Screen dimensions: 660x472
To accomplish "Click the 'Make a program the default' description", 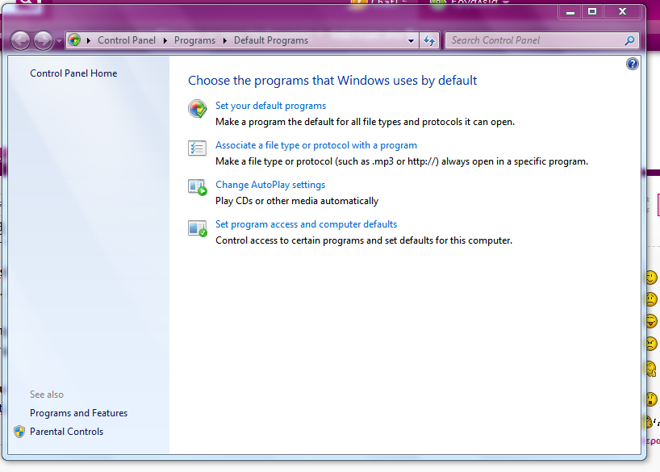I will 365,122.
